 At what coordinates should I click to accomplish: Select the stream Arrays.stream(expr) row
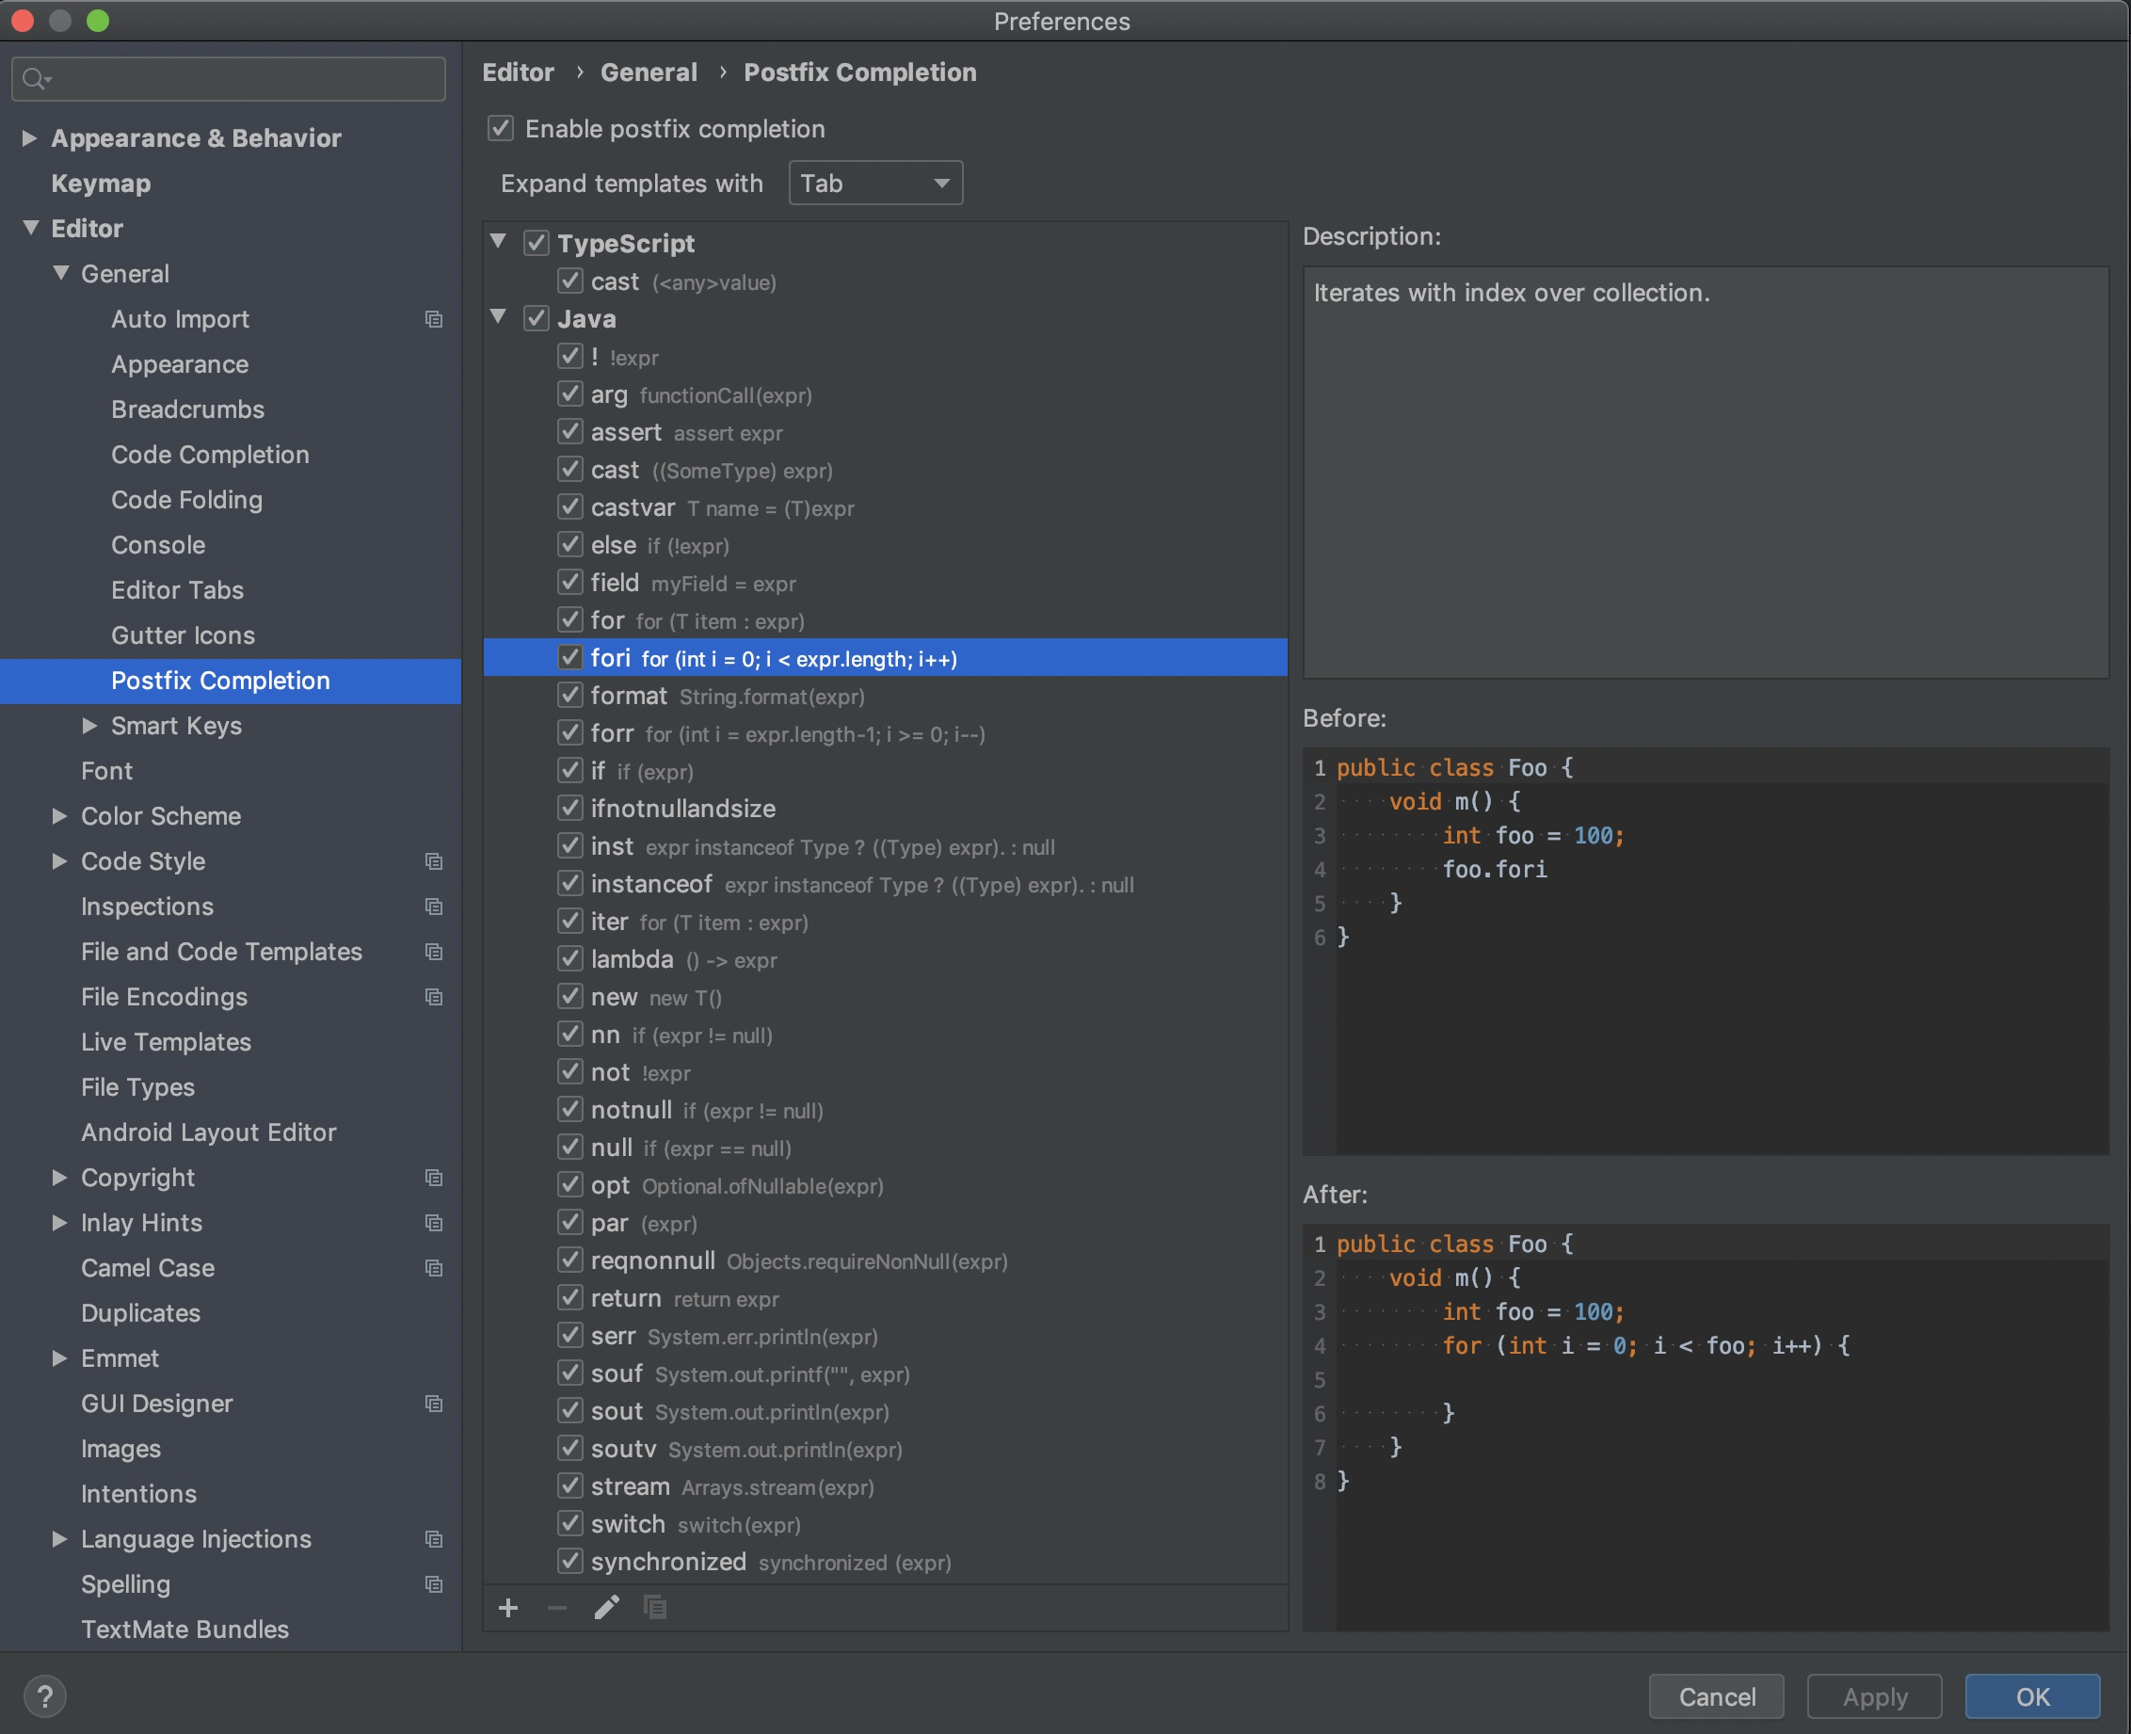tap(885, 1486)
